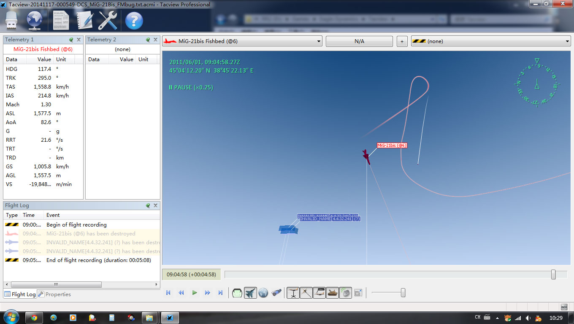Click the USB drive open-file icon
Viewport: 574px width, 324px height.
click(x=12, y=21)
